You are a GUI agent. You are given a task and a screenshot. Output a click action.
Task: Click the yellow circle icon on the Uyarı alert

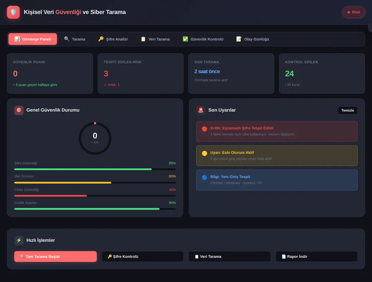205,153
